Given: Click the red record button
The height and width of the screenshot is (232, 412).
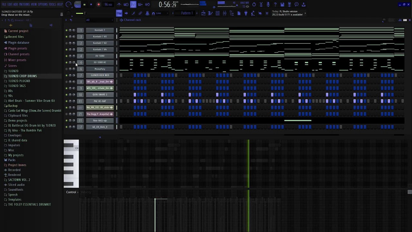Looking at the screenshot, I should (x=98, y=5).
